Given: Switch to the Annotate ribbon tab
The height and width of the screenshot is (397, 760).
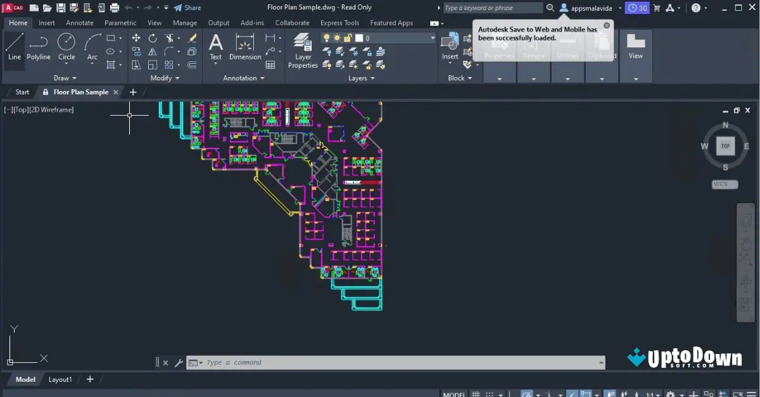Looking at the screenshot, I should click(x=79, y=23).
